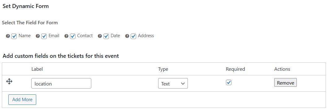Toggle Required checkbox for location field
Image resolution: width=329 pixels, height=111 pixels.
coord(229,82)
